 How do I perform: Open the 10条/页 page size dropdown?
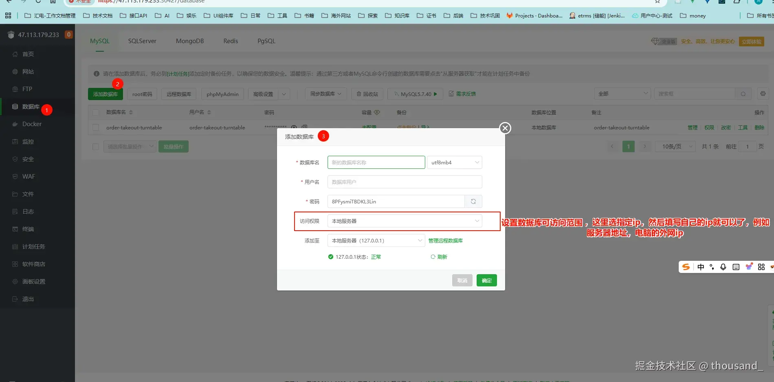(675, 146)
